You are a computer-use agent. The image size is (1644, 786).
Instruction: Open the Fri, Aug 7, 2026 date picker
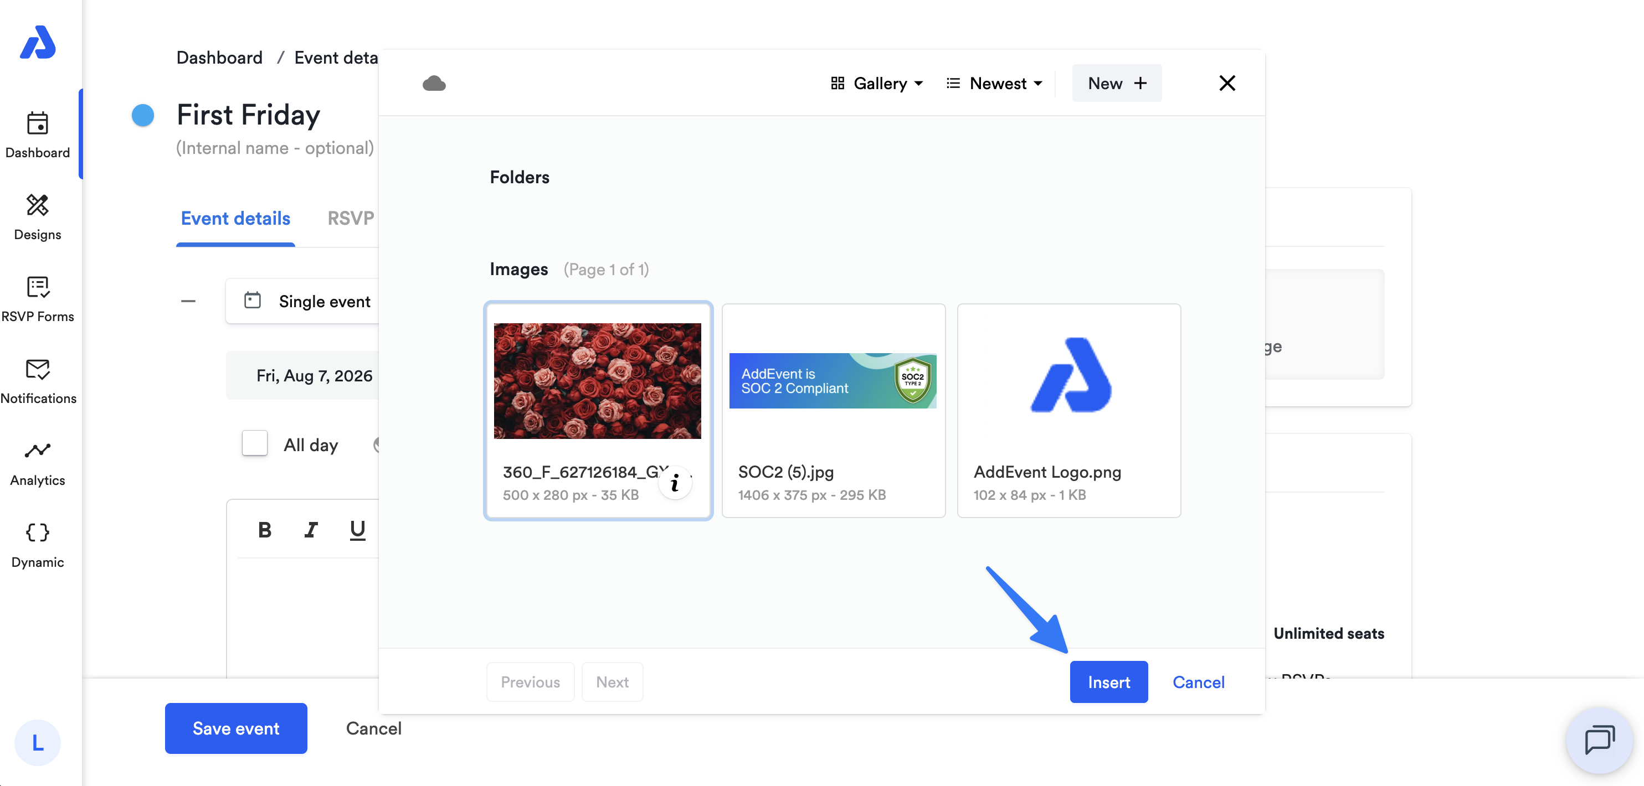(302, 376)
